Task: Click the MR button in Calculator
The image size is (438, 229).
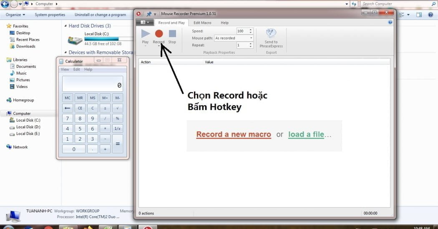Action: 80,98
